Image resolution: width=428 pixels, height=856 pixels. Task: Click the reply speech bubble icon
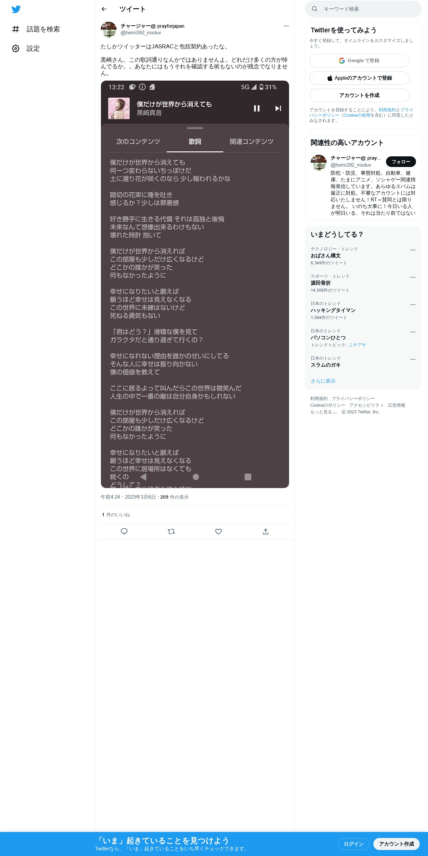[x=124, y=531]
